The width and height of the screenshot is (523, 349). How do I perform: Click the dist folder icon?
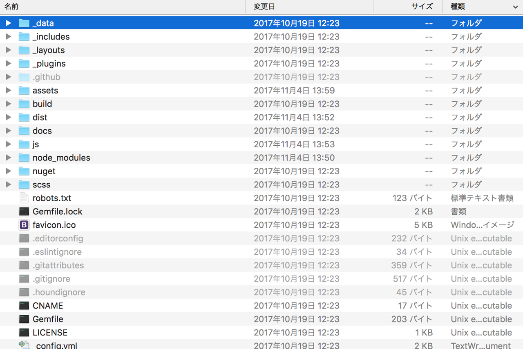24,118
